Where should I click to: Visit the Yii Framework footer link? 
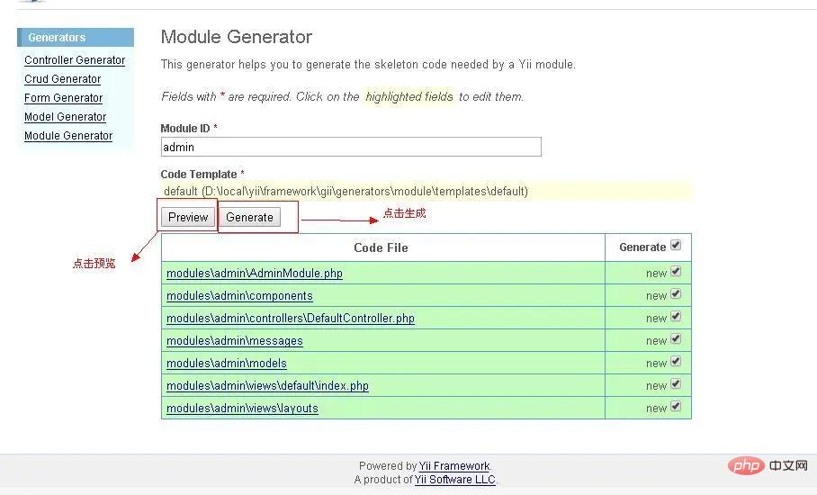click(454, 466)
